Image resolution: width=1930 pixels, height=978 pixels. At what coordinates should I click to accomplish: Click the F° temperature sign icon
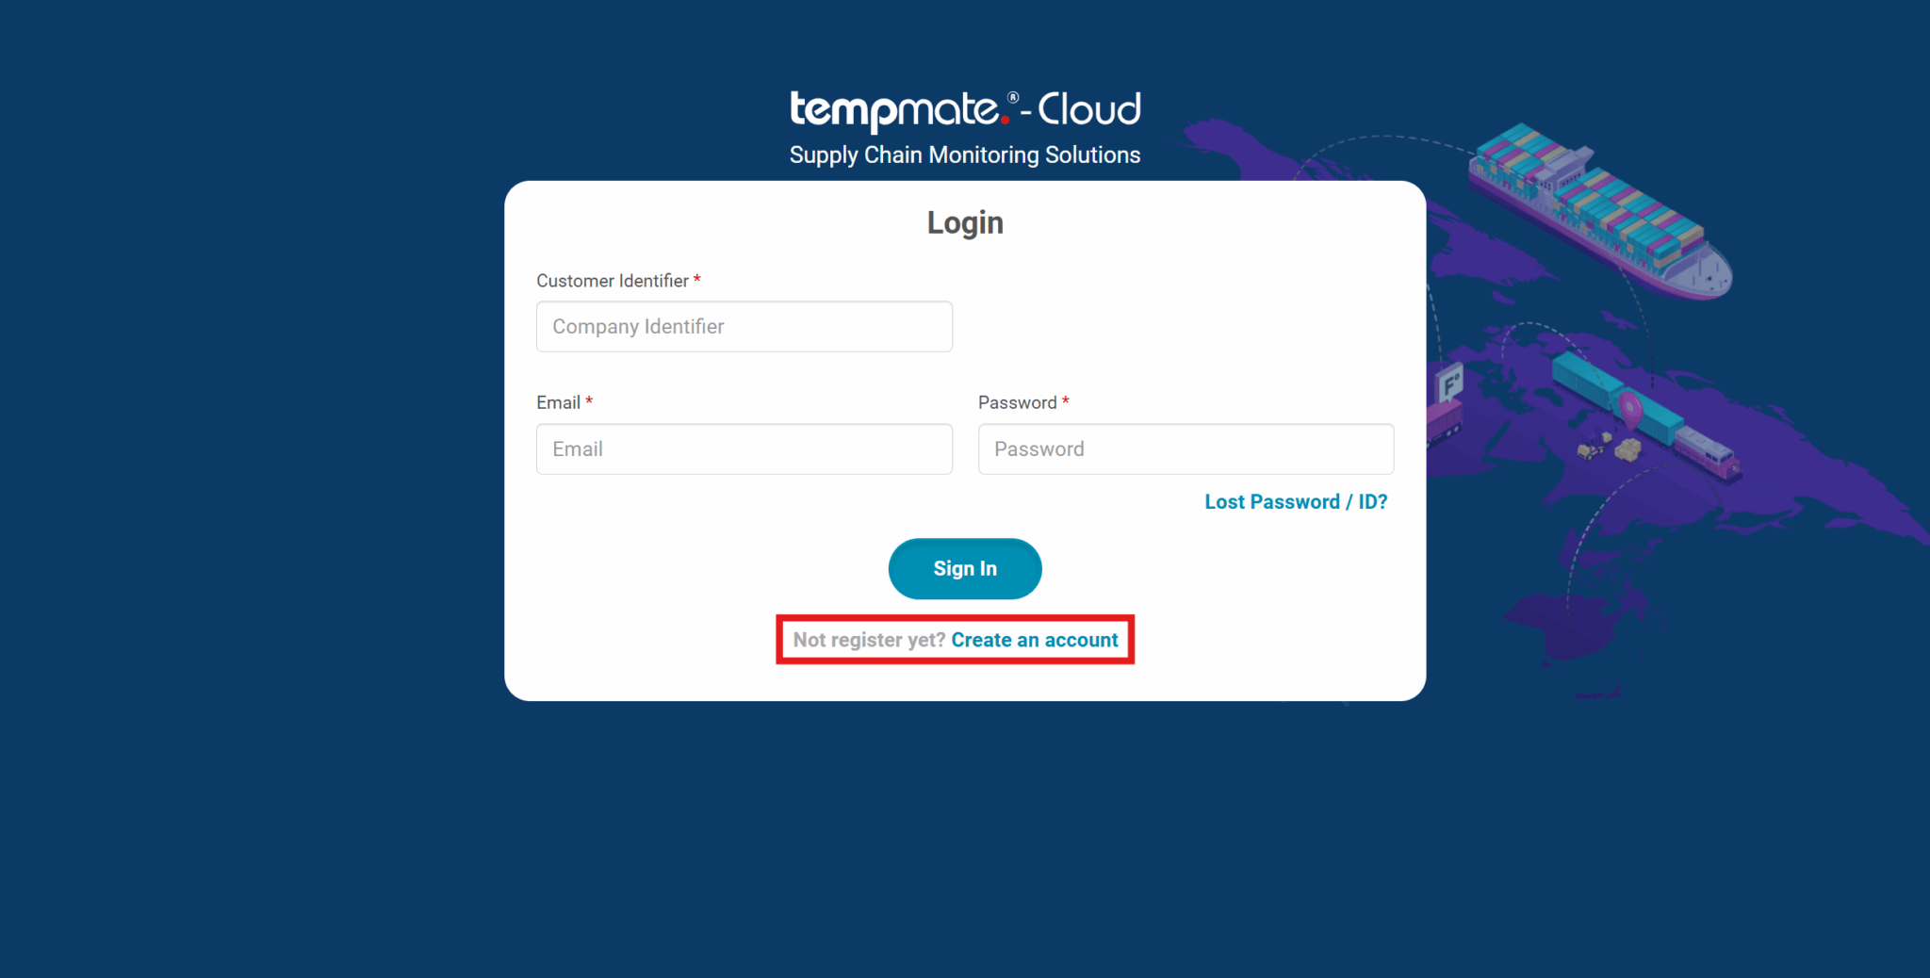[x=1449, y=383]
